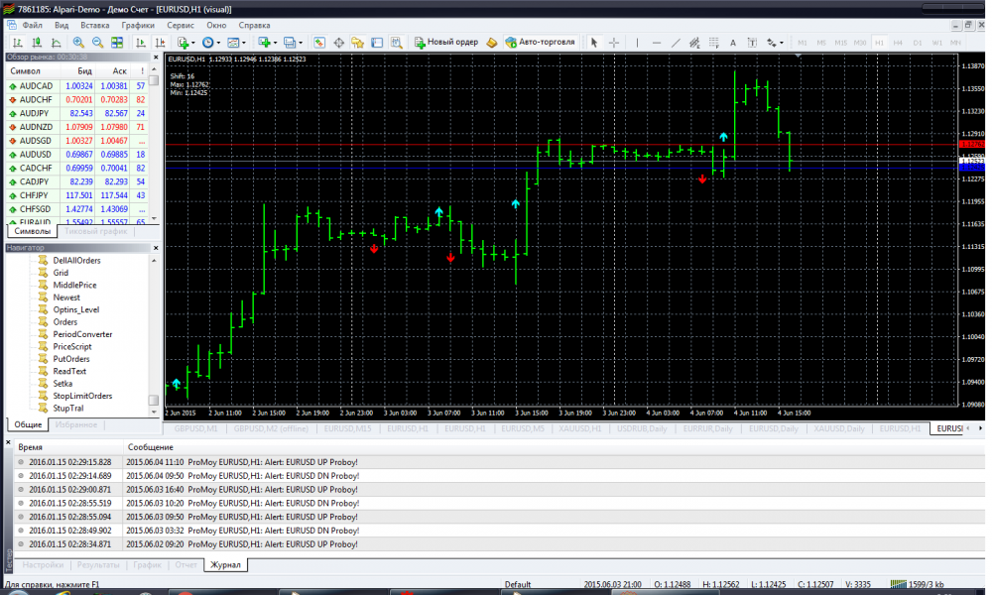Select the PeriodConverter script in Navigator
The height and width of the screenshot is (595, 992).
[x=82, y=334]
